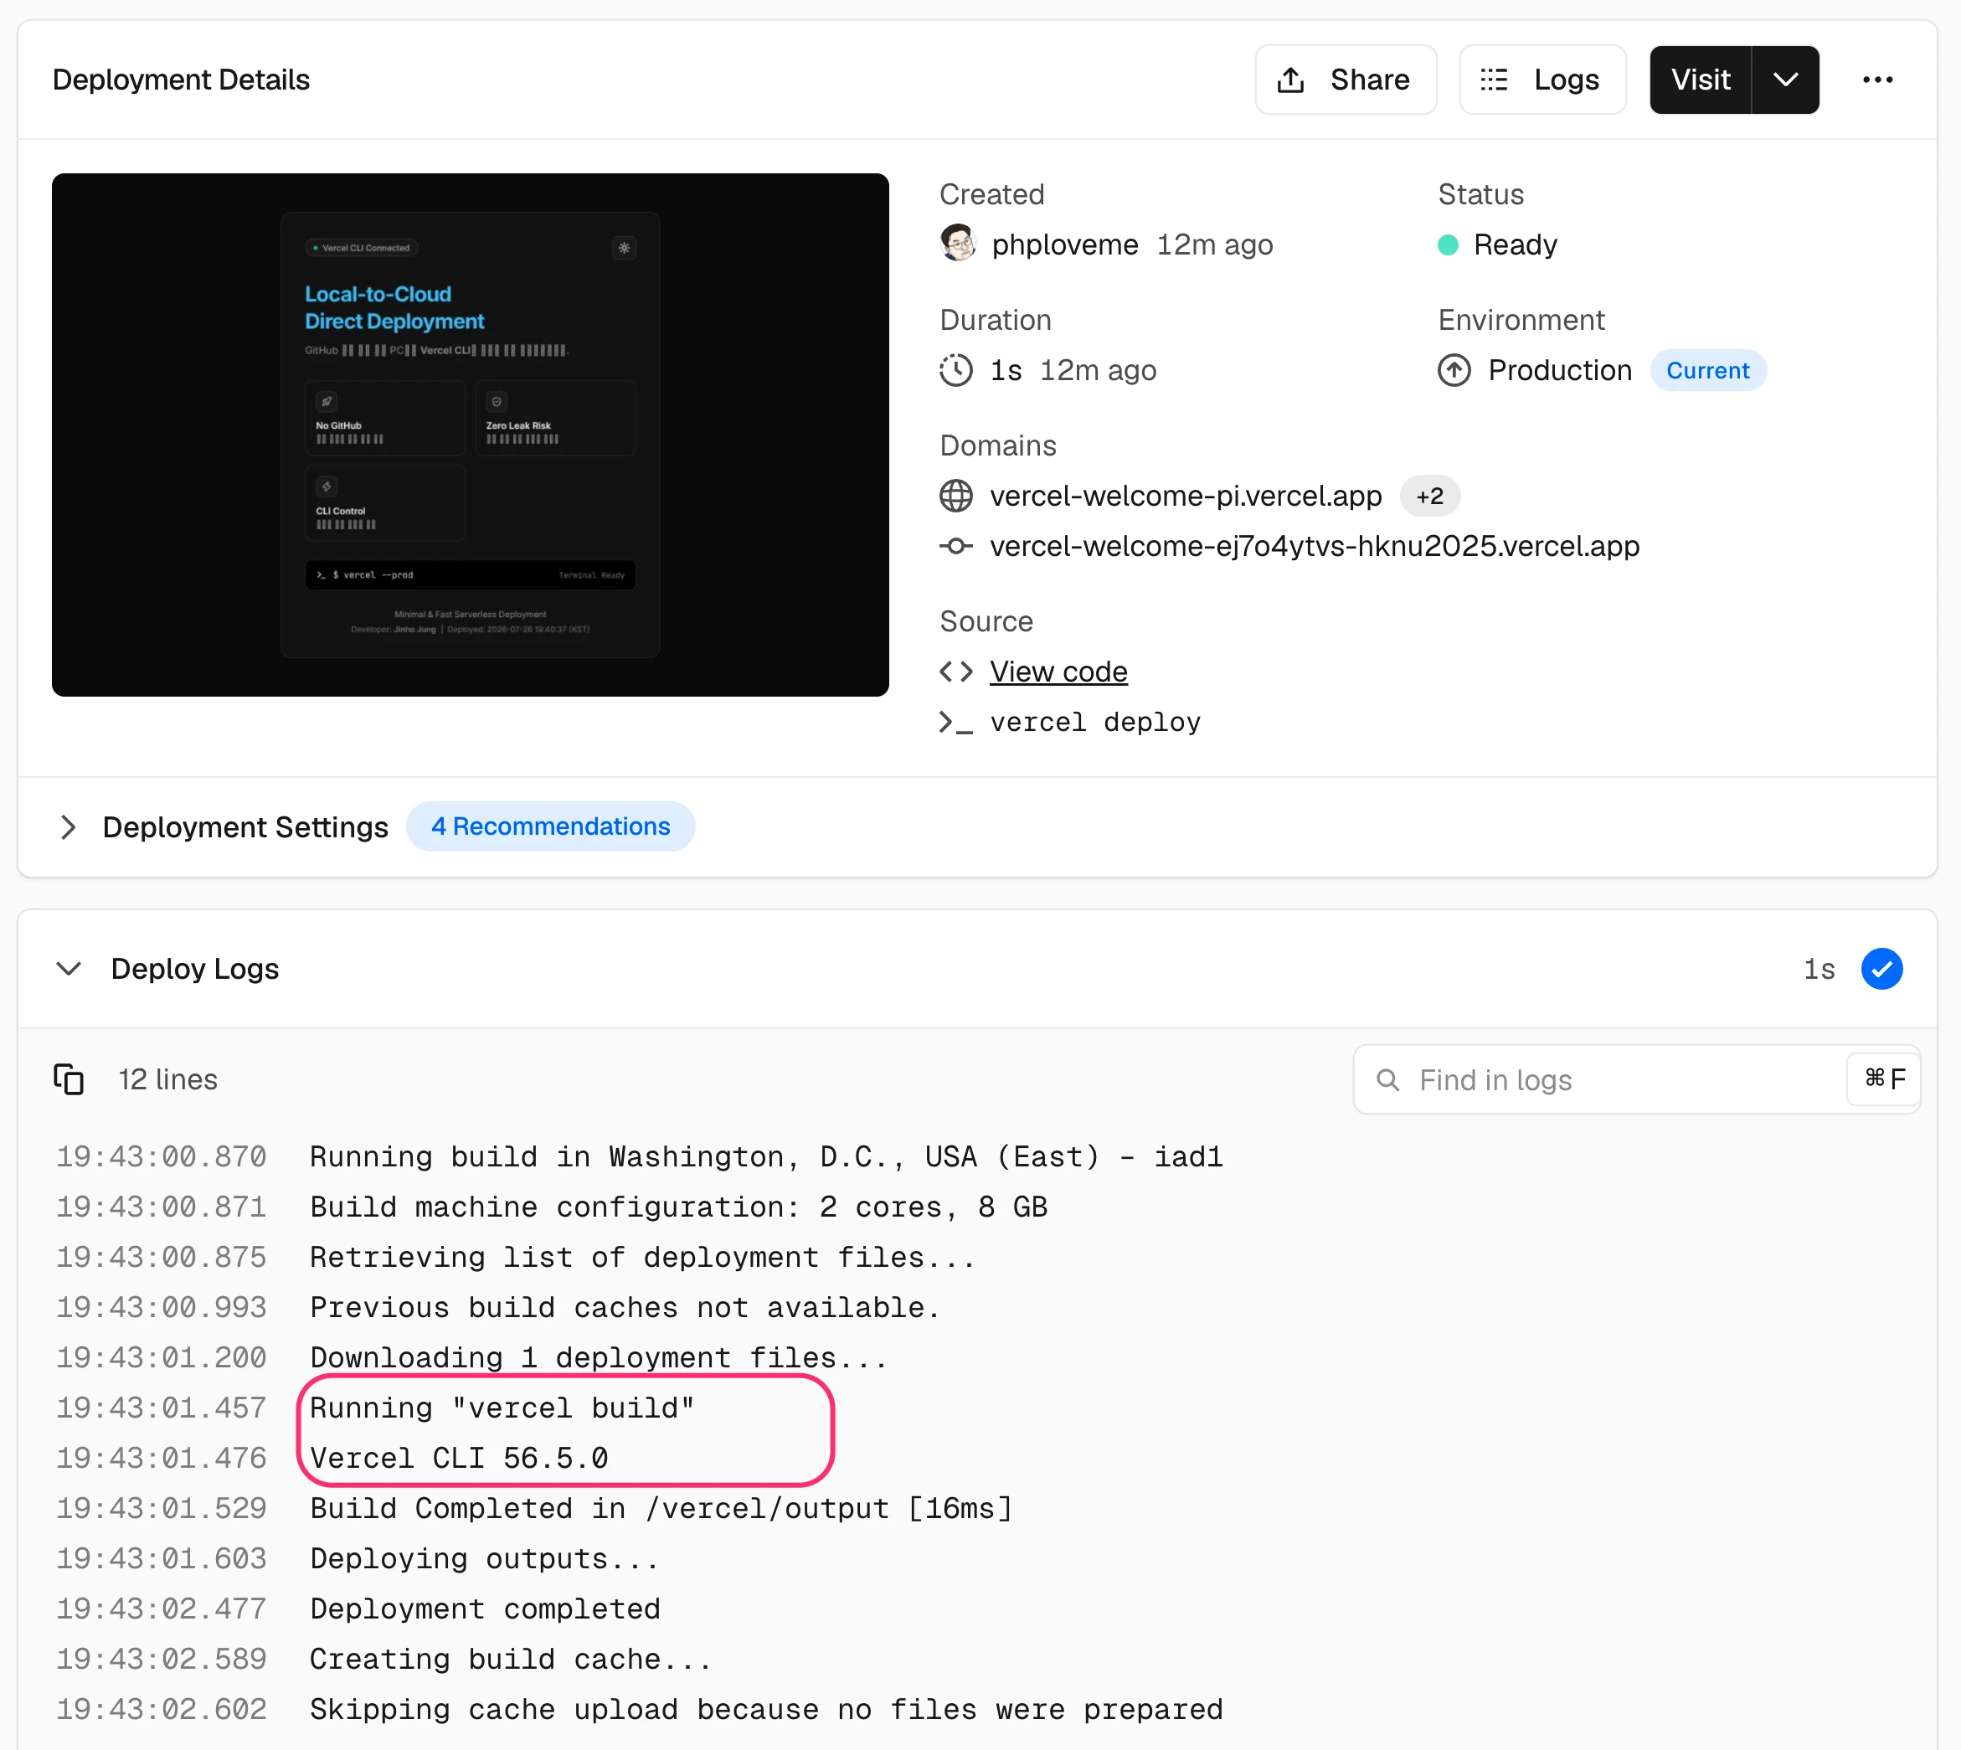
Task: Click the ⌘F shortcut hint
Action: 1884,1078
